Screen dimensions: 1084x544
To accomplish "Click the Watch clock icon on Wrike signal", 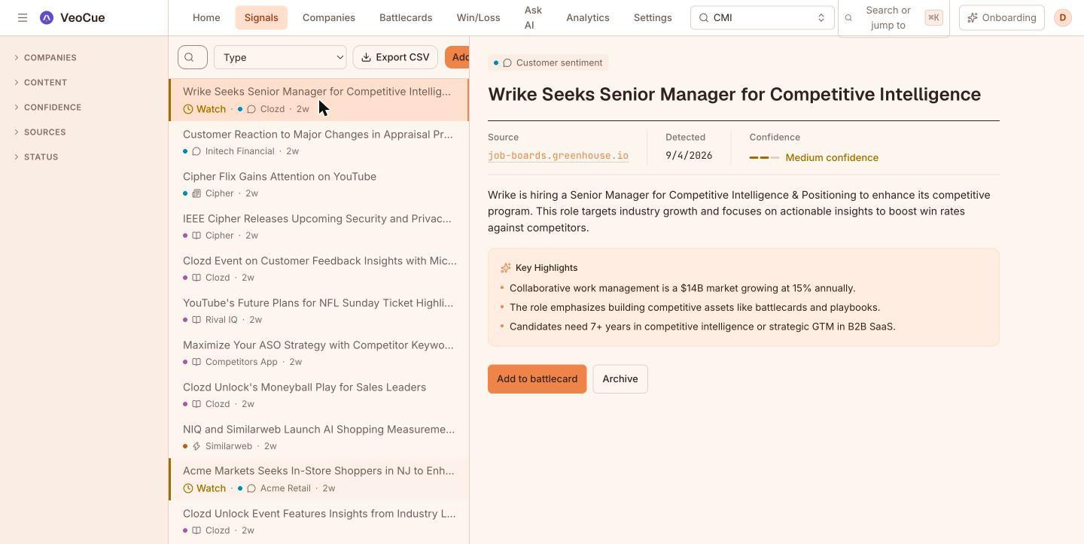I will (x=188, y=109).
